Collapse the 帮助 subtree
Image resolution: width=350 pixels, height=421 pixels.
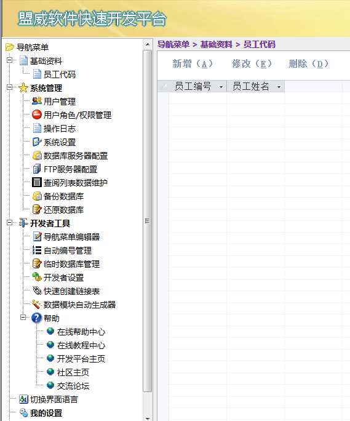coord(23,318)
